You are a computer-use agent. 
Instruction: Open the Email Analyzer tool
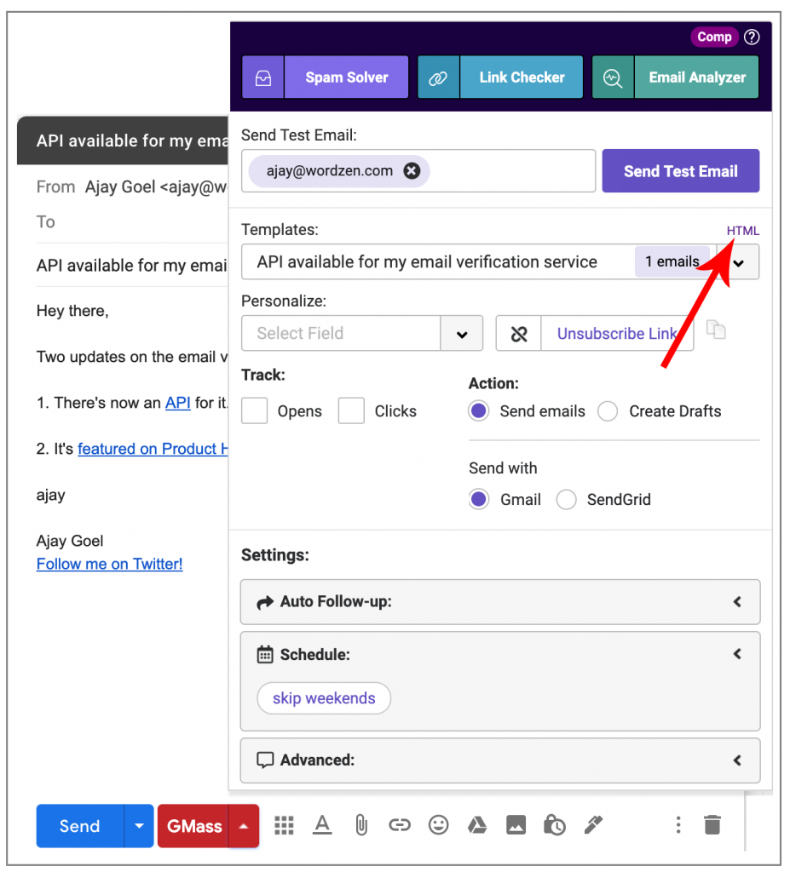click(696, 77)
